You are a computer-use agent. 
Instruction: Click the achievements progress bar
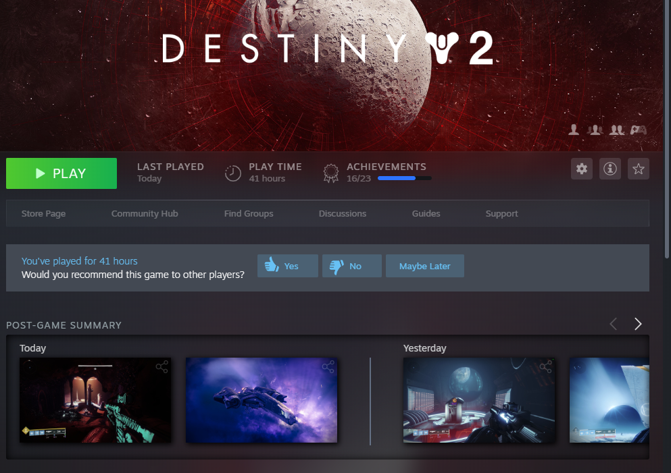pos(404,178)
